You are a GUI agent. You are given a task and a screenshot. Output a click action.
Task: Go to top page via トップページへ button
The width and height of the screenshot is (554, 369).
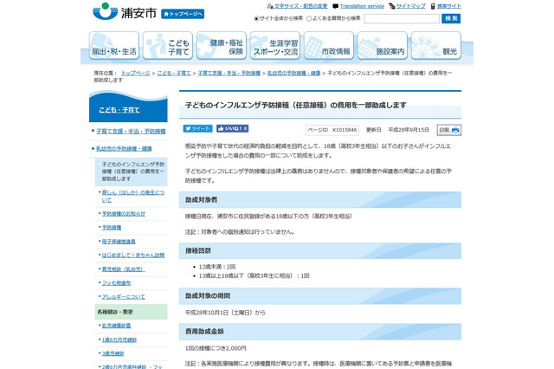[183, 14]
